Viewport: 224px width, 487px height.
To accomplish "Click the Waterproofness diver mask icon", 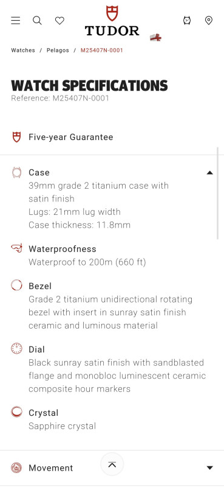I will tap(16, 248).
